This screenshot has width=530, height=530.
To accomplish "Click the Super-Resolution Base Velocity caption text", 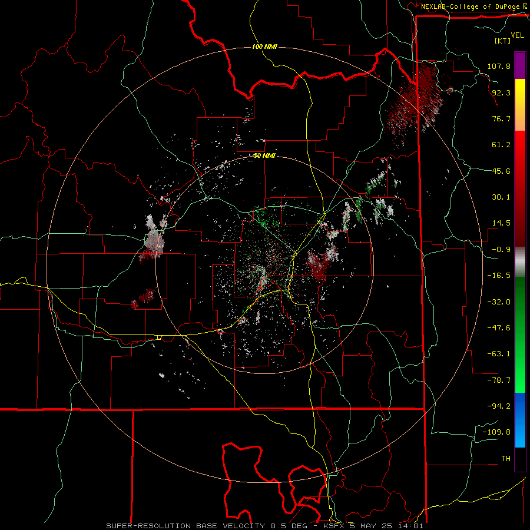I will pos(264,526).
